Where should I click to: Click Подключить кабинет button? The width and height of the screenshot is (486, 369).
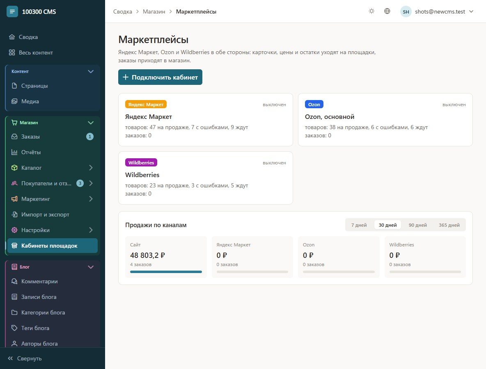[x=160, y=77]
